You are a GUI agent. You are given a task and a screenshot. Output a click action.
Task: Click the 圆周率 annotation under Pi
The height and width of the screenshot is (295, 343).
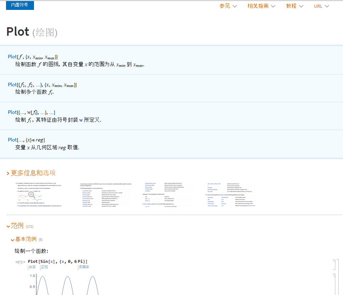coord(84,267)
